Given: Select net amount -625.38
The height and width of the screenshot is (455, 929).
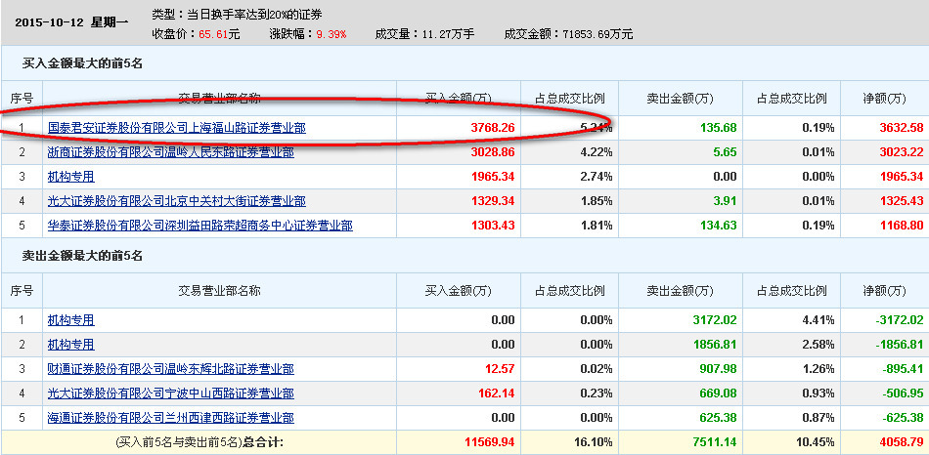Looking at the screenshot, I should click(903, 418).
